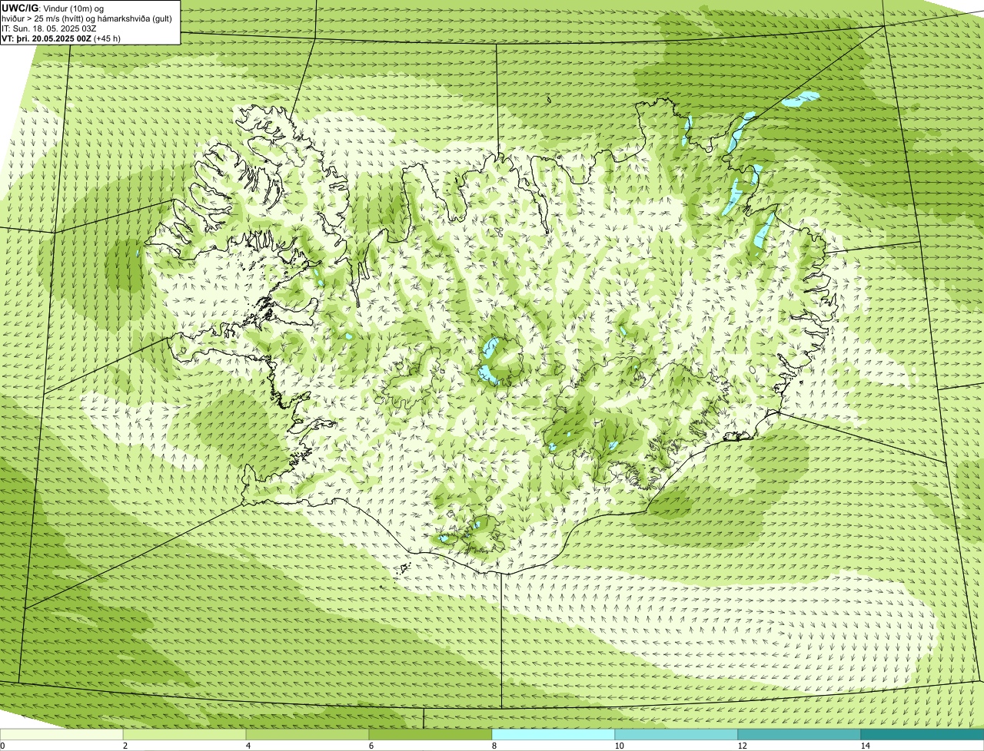Click the darker green 6–8 legend swatch
The height and width of the screenshot is (751, 984).
430,735
